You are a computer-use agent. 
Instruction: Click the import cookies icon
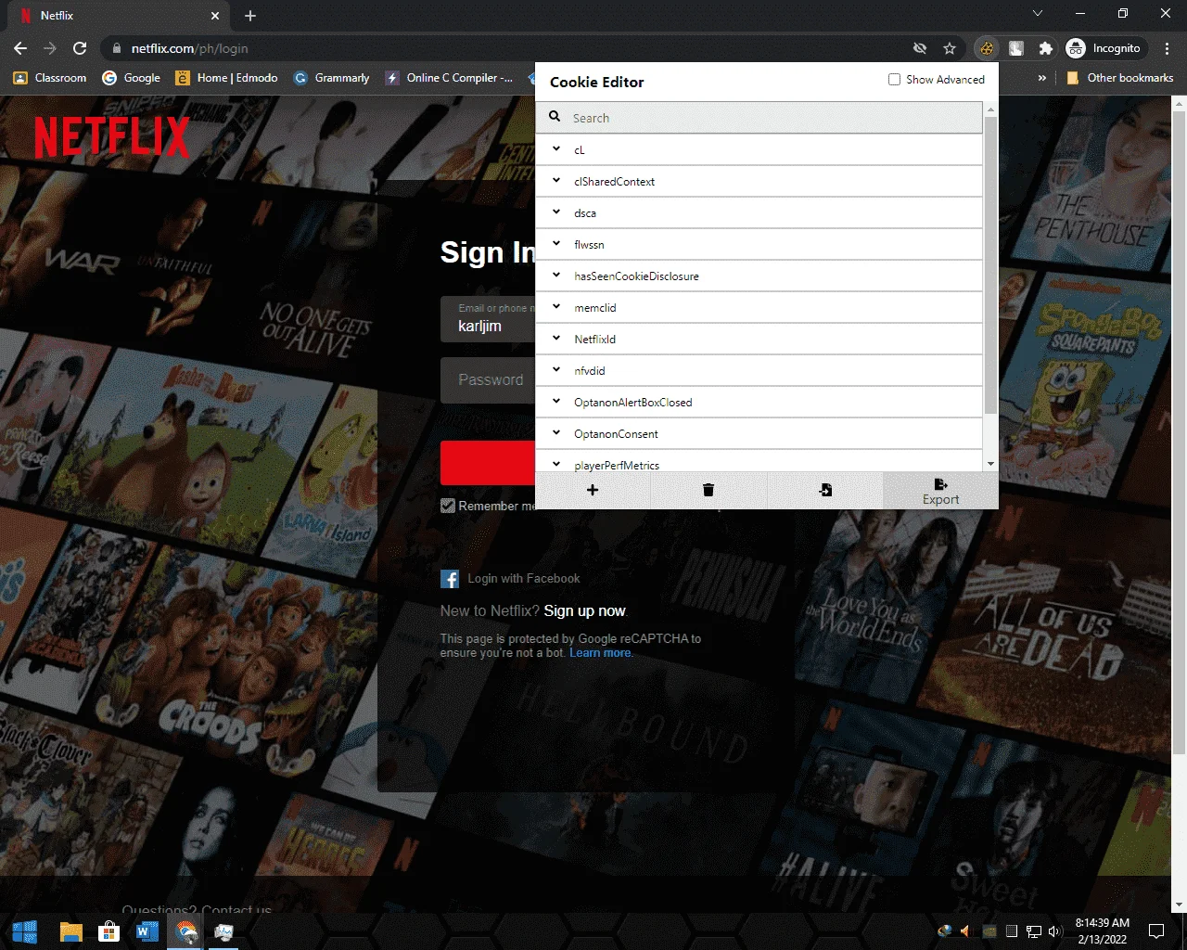click(x=825, y=490)
